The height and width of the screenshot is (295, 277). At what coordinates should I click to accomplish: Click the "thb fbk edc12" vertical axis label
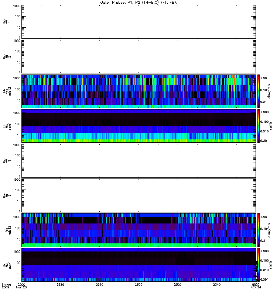[x=7, y=91]
